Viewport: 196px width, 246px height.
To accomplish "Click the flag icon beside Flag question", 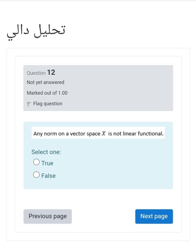I will coord(29,104).
